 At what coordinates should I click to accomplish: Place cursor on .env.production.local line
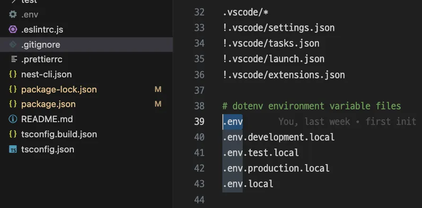point(276,168)
